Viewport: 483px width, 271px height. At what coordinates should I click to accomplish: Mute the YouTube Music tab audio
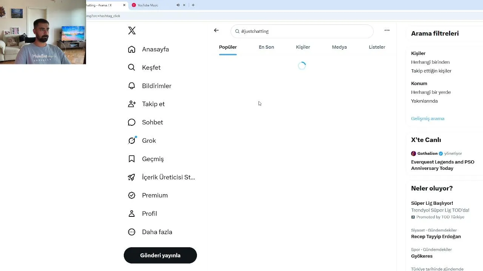coord(178,5)
